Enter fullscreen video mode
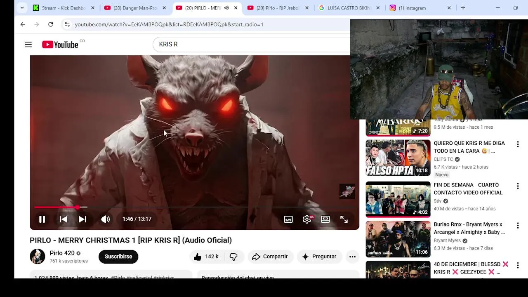Screen dimensions: 528x297 tap(344, 219)
